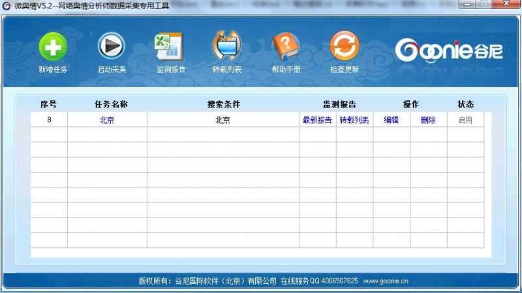Click the 序号 column header
The image size is (522, 293).
click(48, 104)
